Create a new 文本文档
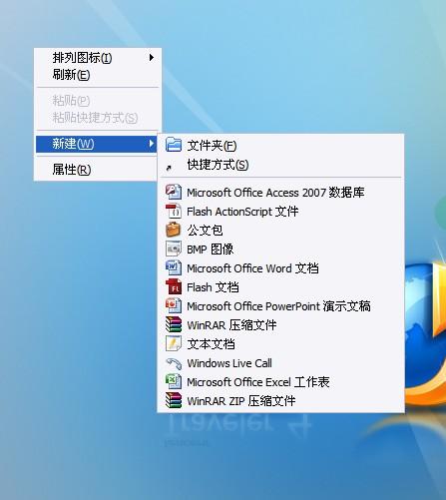 [281, 344]
